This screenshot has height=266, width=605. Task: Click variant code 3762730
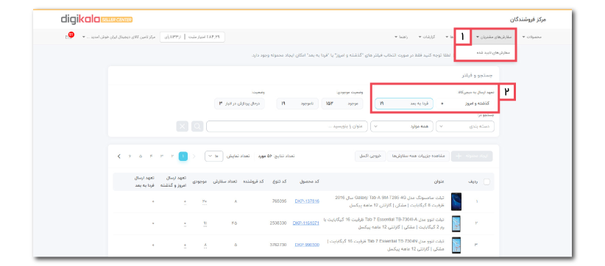click(277, 245)
